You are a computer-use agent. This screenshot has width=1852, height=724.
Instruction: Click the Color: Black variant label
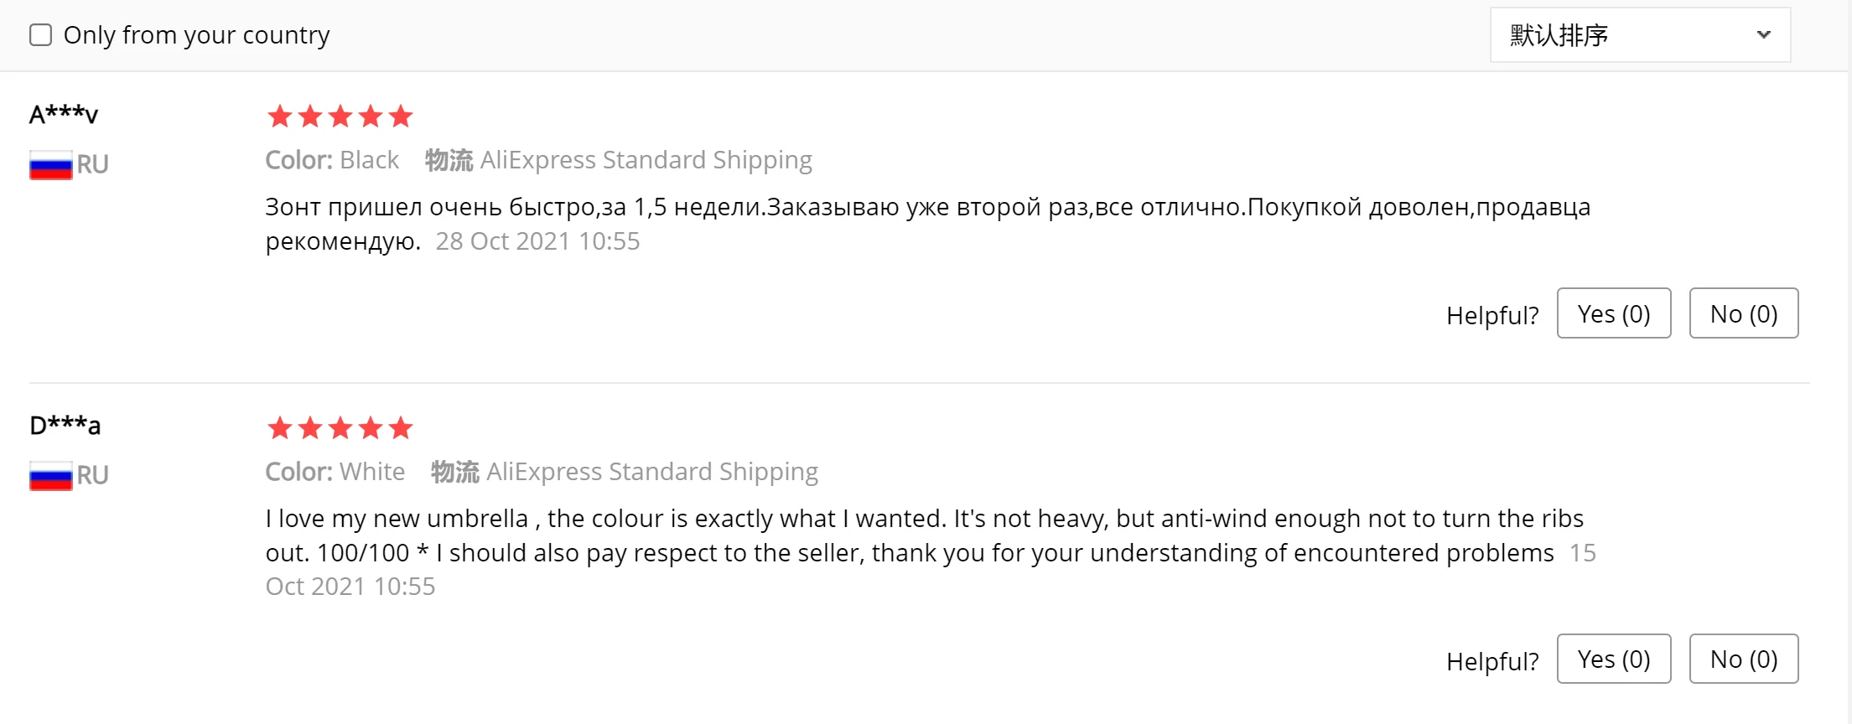pos(332,160)
